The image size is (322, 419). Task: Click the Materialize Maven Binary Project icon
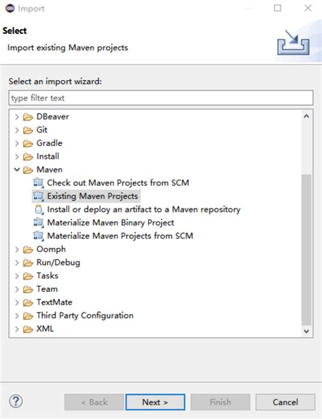38,223
